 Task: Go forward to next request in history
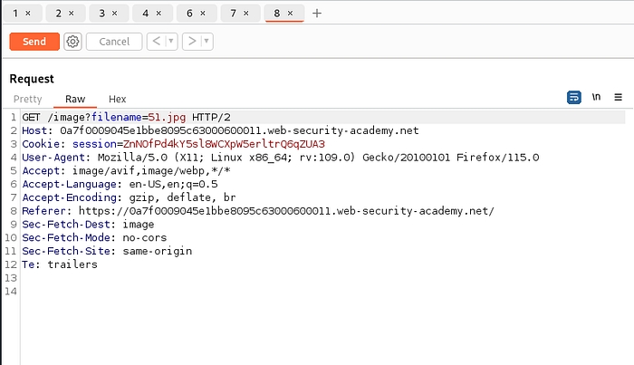pos(191,42)
